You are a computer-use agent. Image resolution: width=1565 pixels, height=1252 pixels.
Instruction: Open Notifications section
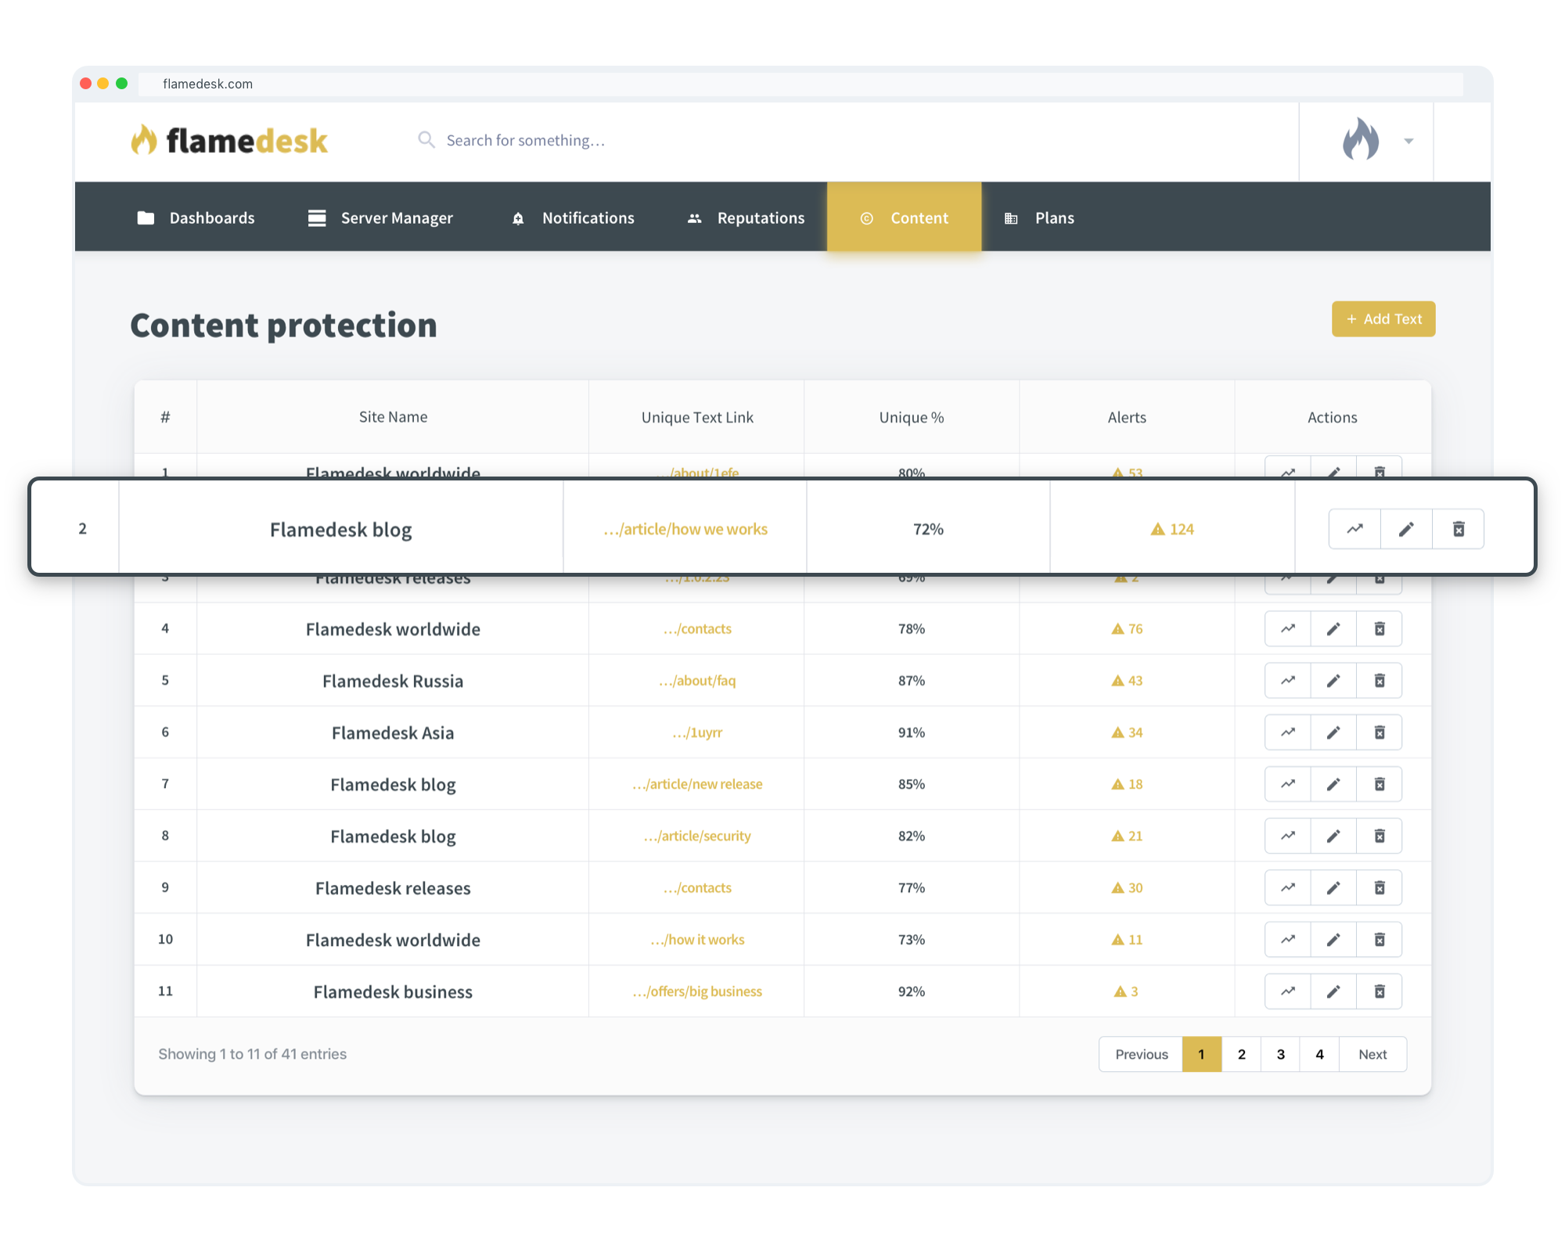pyautogui.click(x=573, y=218)
